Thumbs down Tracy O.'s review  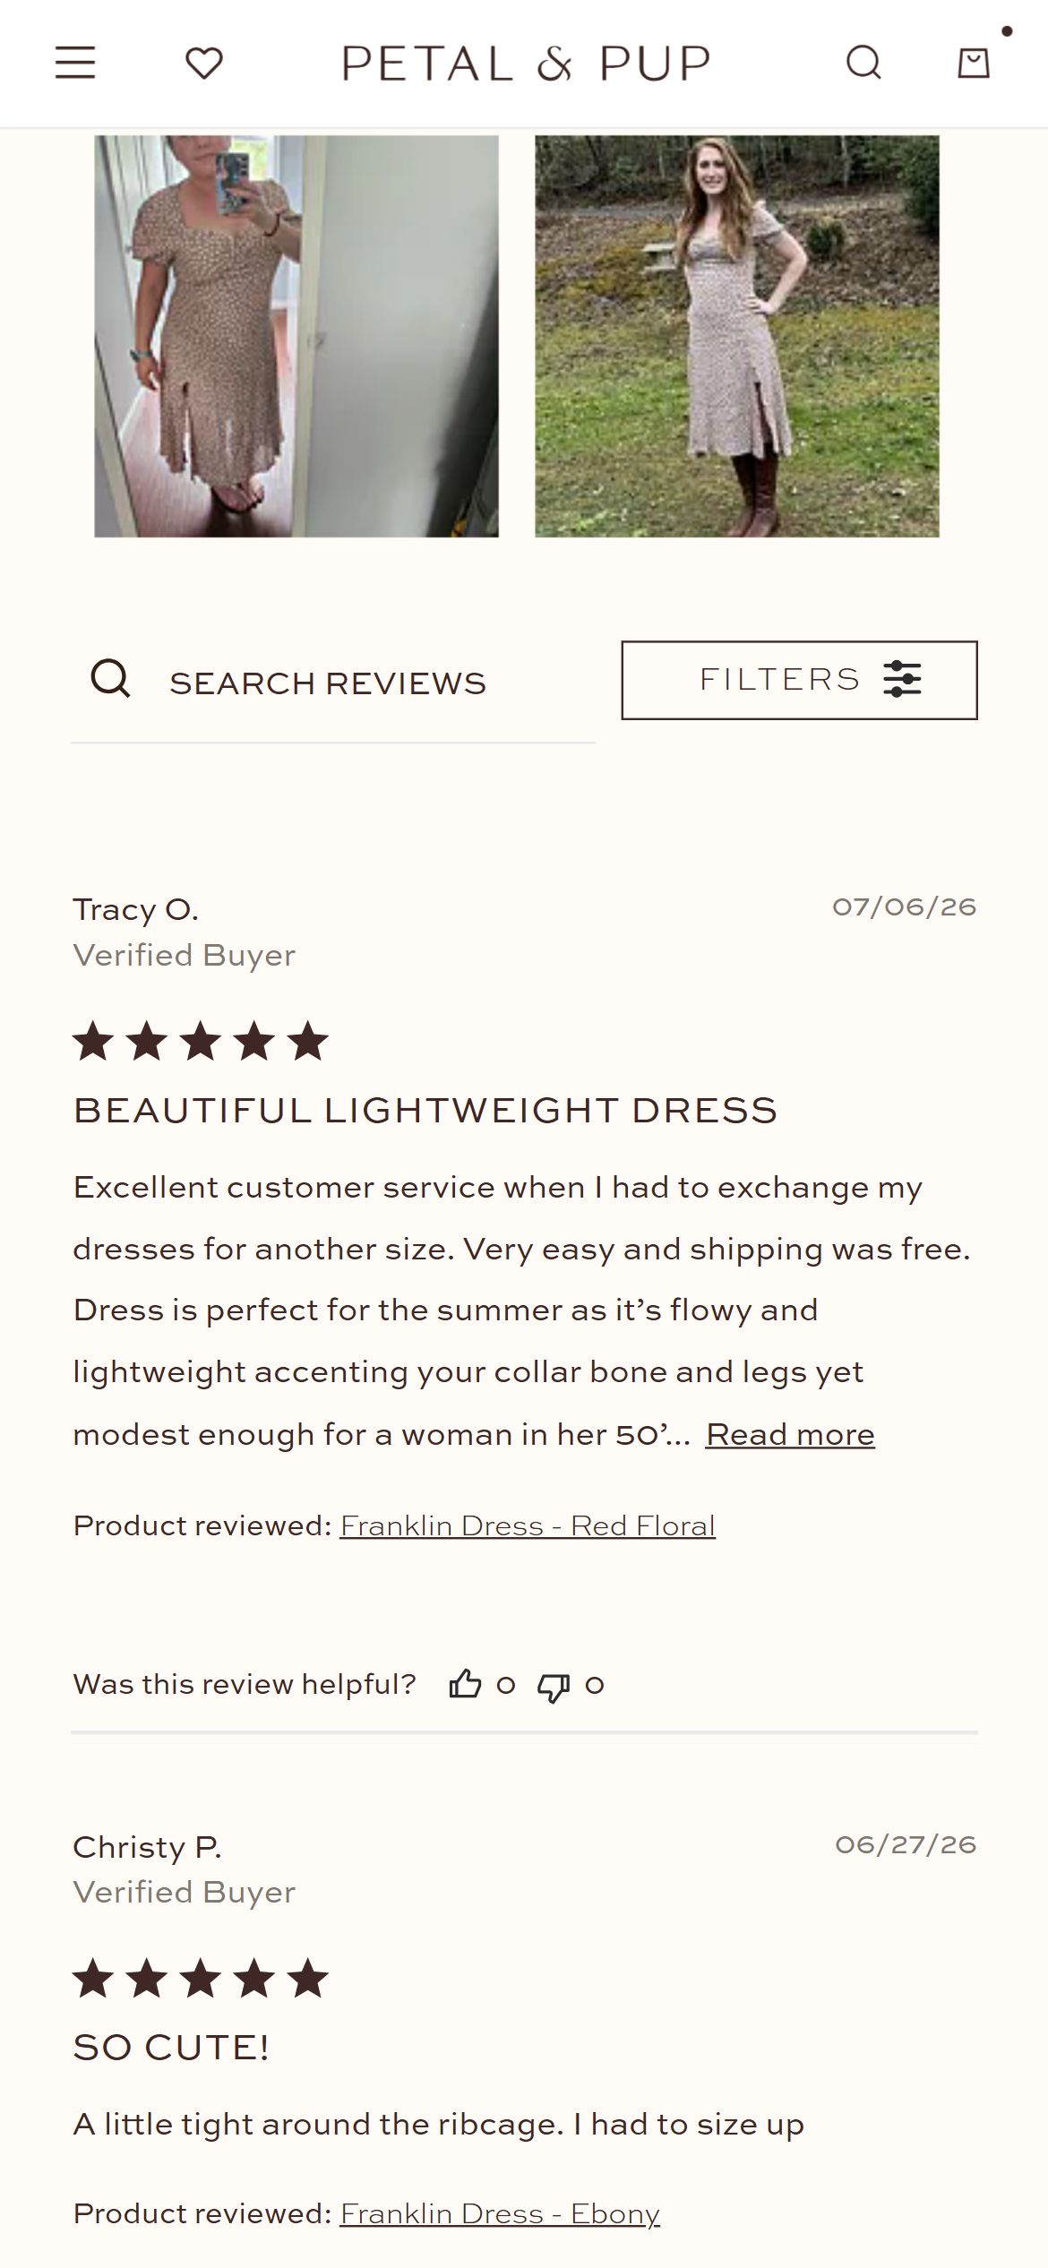point(553,1686)
